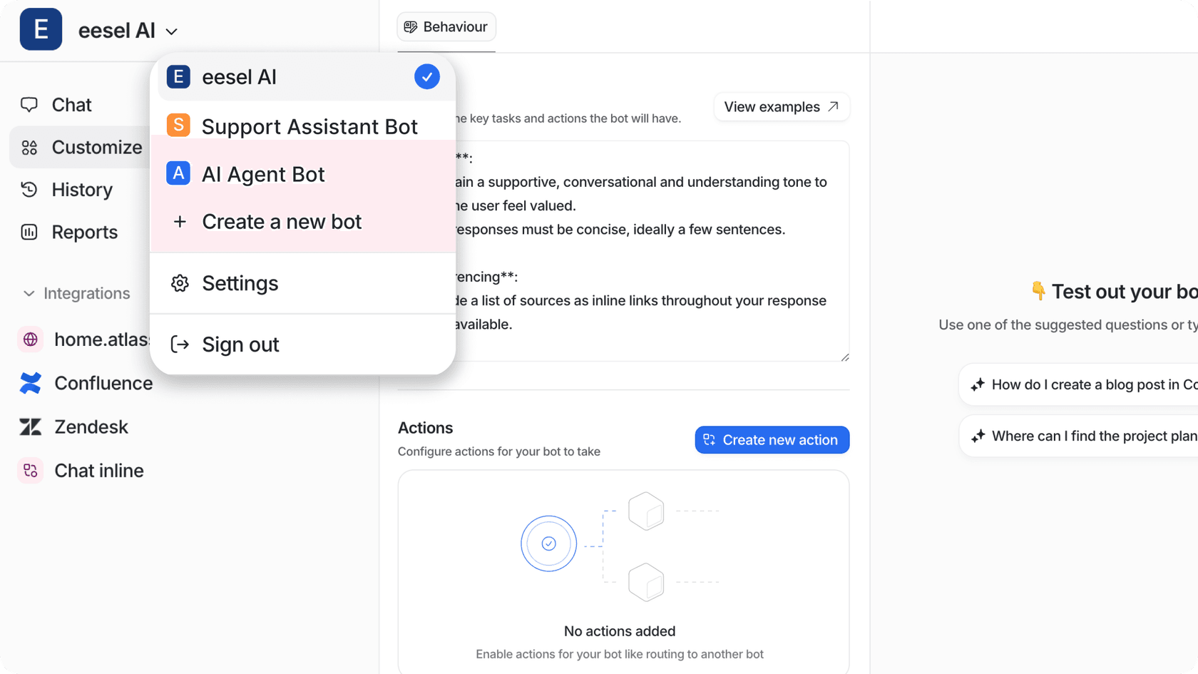Click the blue A bot avatar
Screen dimensions: 1198x674
[x=178, y=173]
